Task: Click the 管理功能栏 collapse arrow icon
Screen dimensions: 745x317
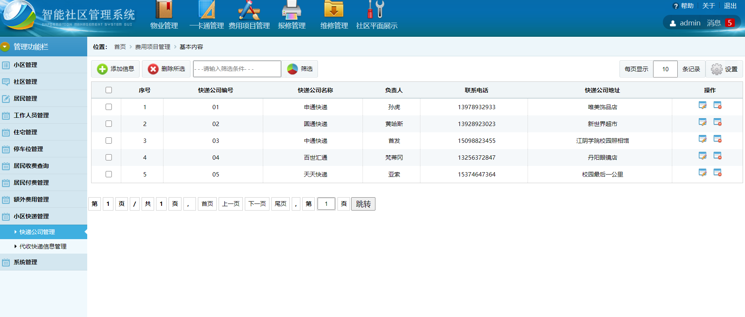Action: pyautogui.click(x=5, y=47)
